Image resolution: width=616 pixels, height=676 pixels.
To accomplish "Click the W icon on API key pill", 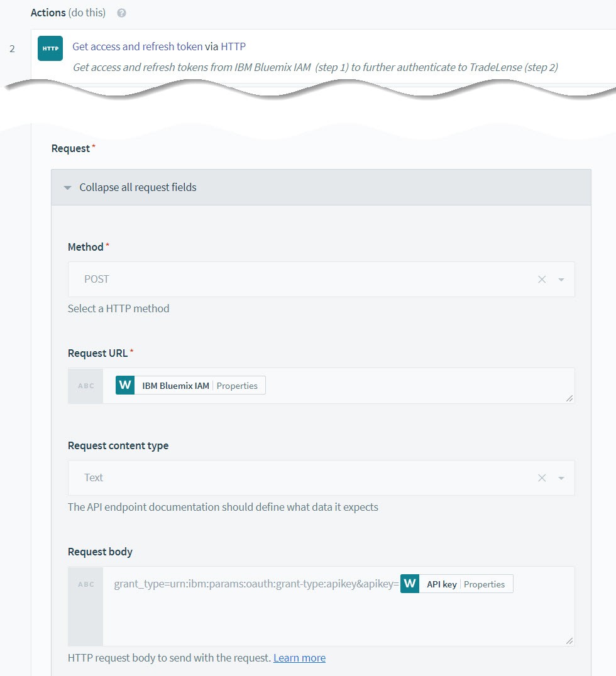I will [x=410, y=584].
